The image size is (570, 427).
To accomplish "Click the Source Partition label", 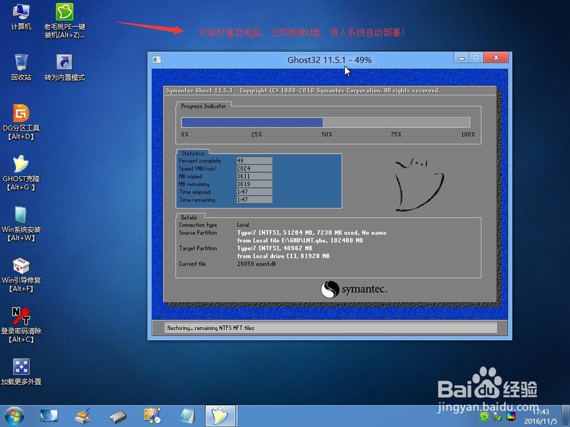I will [x=198, y=233].
